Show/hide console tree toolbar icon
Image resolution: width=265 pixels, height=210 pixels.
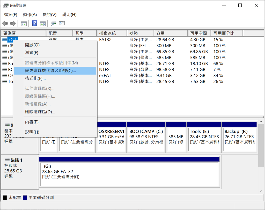[24, 24]
